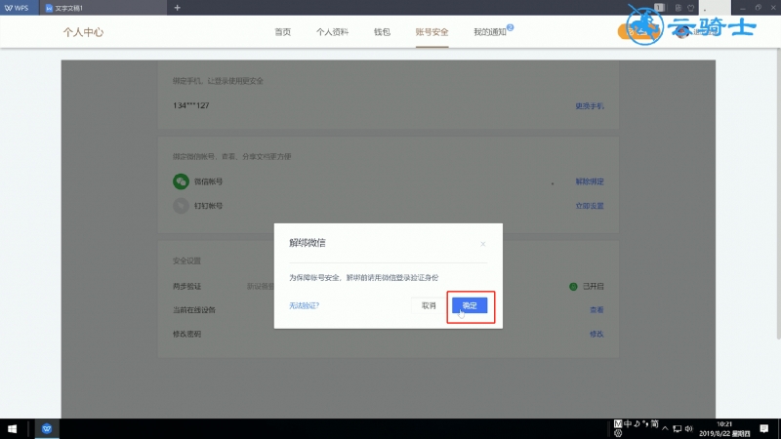Select the 账号安全 tab
781x439 pixels.
[432, 32]
